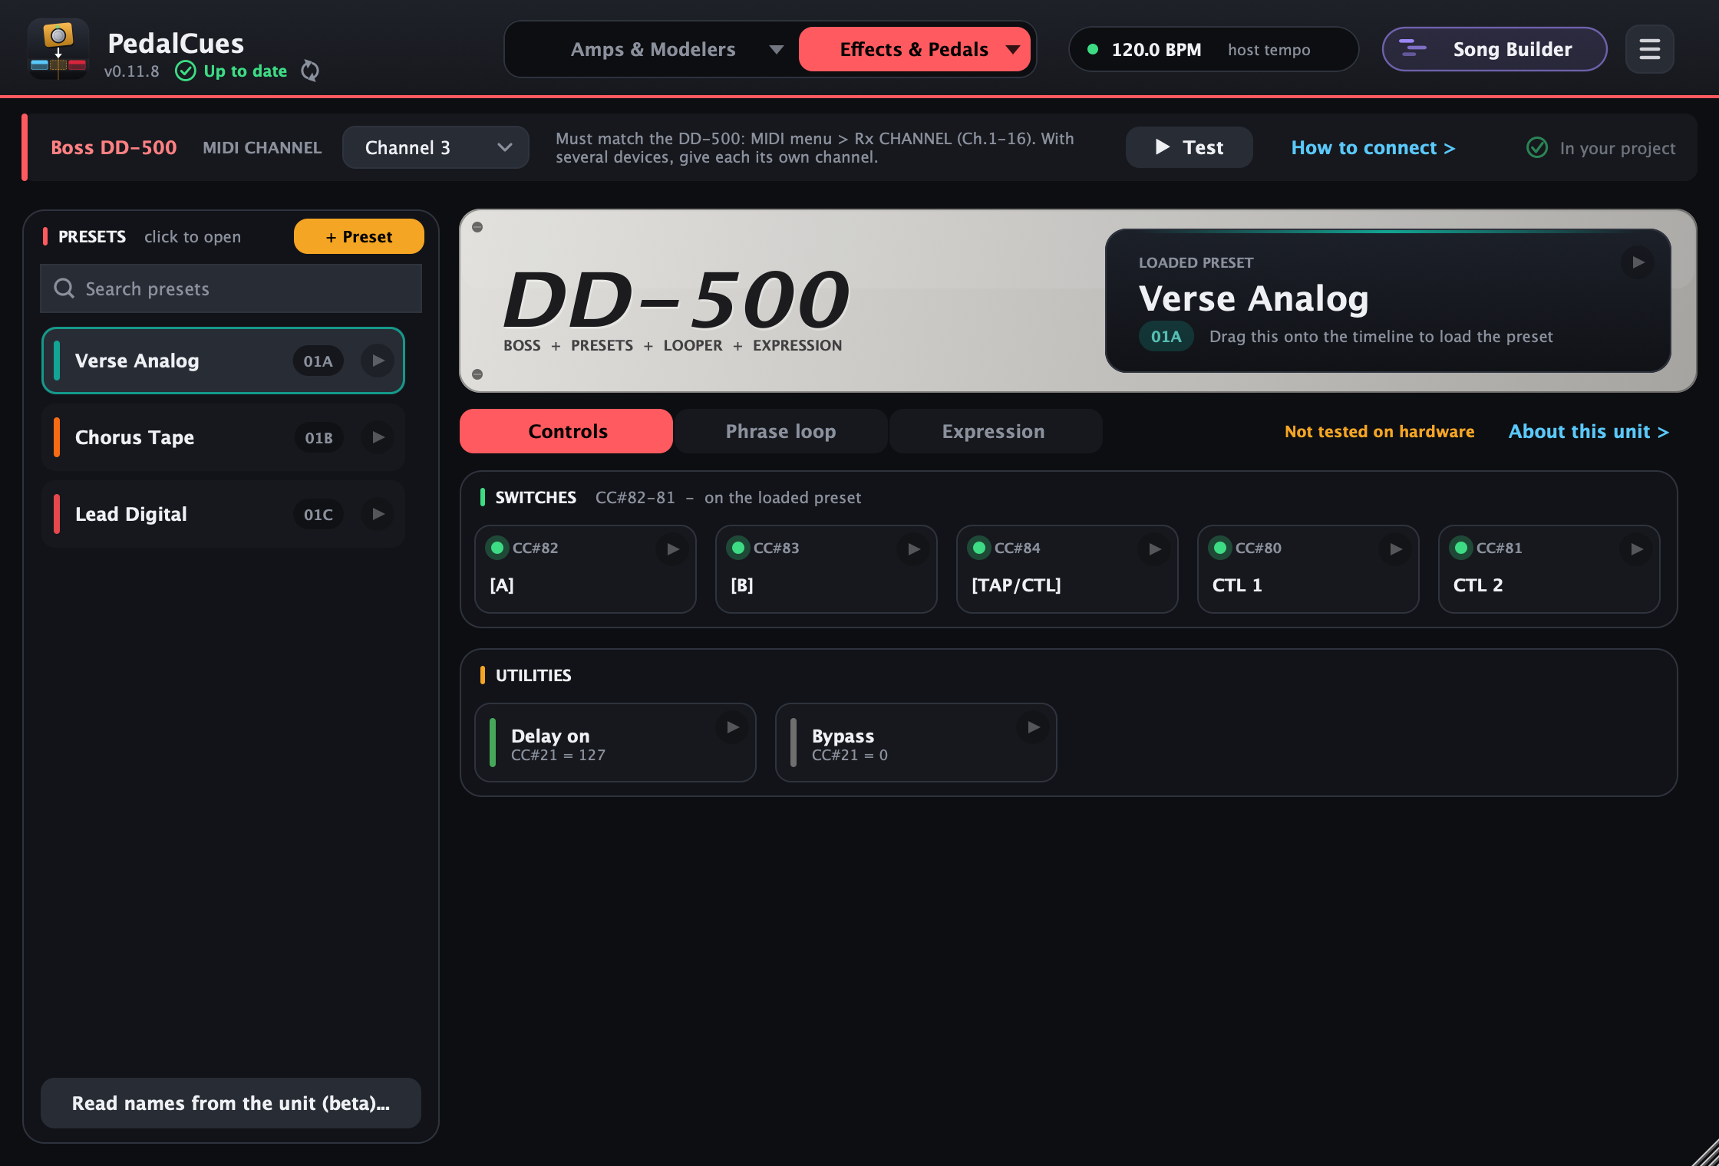Image resolution: width=1719 pixels, height=1166 pixels.
Task: Send the Bypass play icon
Action: pos(1033,727)
